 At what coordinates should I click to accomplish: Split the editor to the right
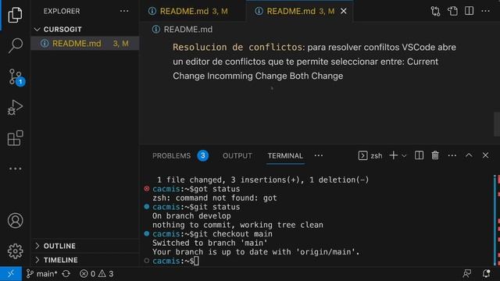469,11
